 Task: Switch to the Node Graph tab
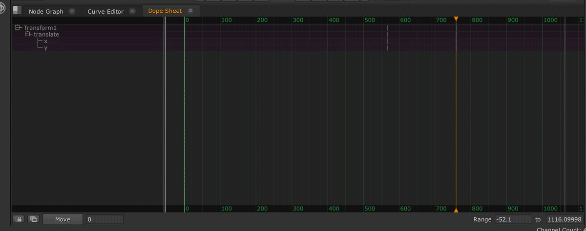tap(46, 11)
